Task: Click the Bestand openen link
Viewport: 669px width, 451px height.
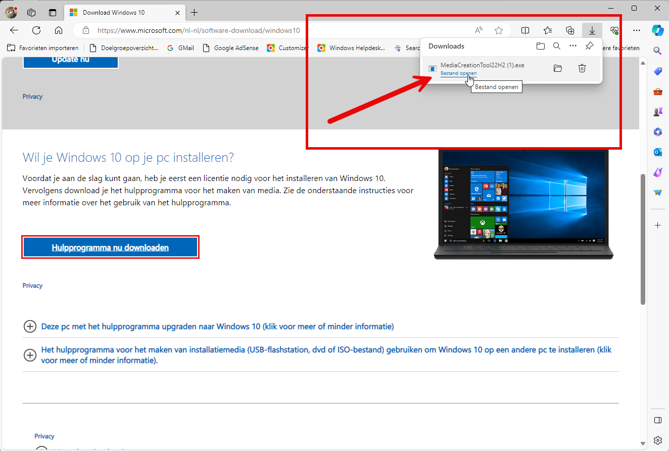Action: [x=458, y=73]
